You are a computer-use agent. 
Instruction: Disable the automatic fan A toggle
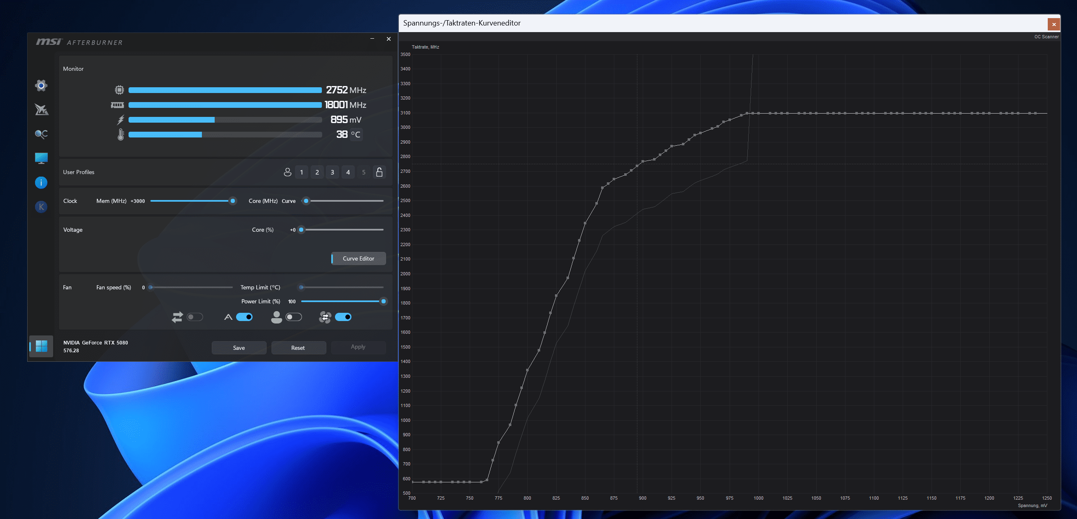tap(244, 317)
